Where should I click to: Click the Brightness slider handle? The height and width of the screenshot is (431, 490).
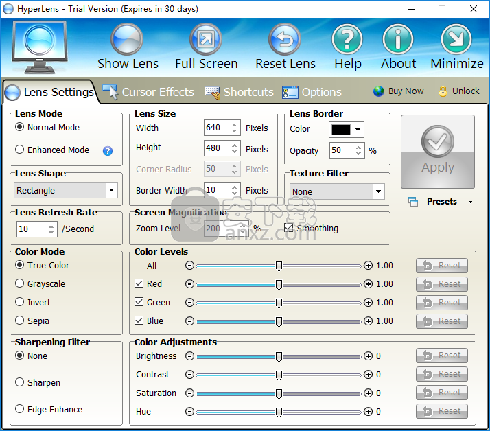[279, 357]
